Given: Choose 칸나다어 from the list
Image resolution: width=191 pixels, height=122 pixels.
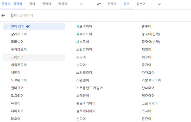Looking at the screenshot, I should click(148, 88).
